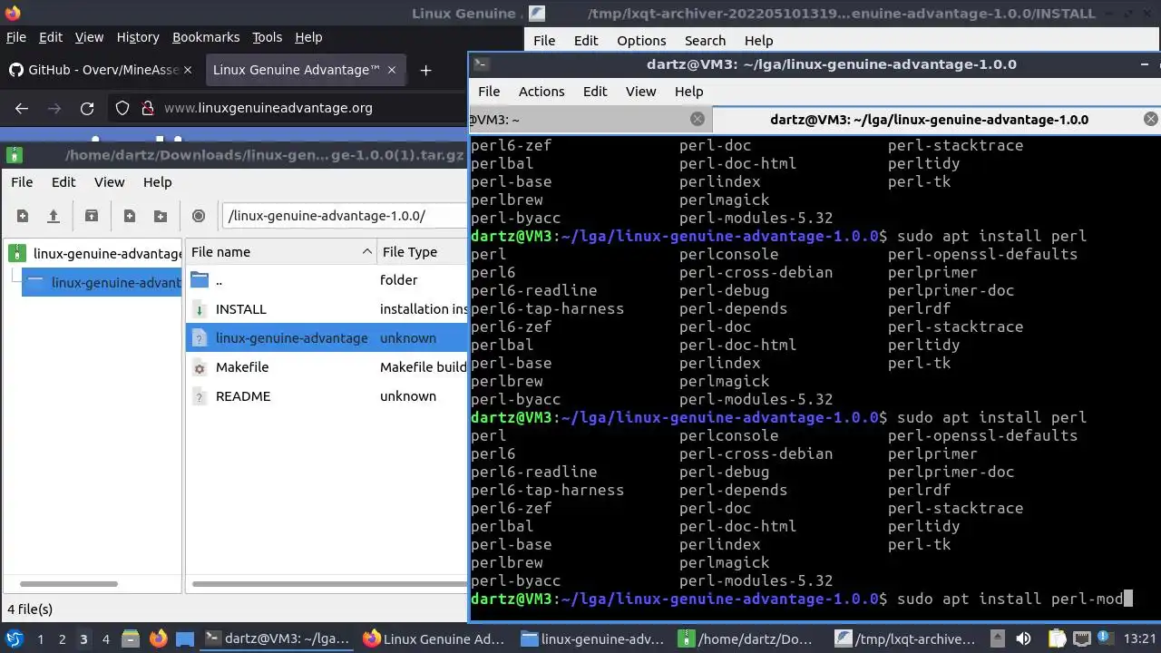
Task: Open the terminal's Edit menu
Action: pos(595,91)
